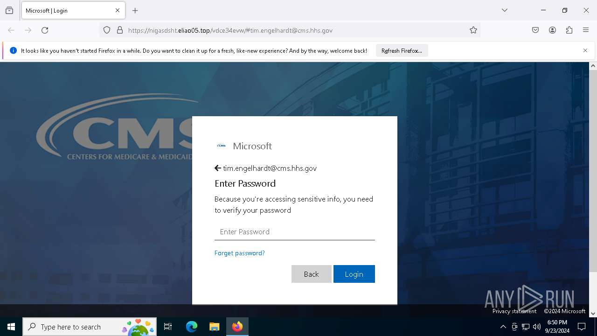The width and height of the screenshot is (597, 336).
Task: Click the tim.engelhardt@cms.hhs.gov email text
Action: (270, 168)
